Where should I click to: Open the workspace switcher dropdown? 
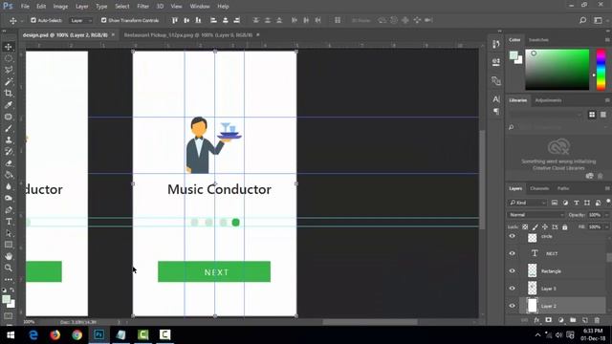(599, 20)
